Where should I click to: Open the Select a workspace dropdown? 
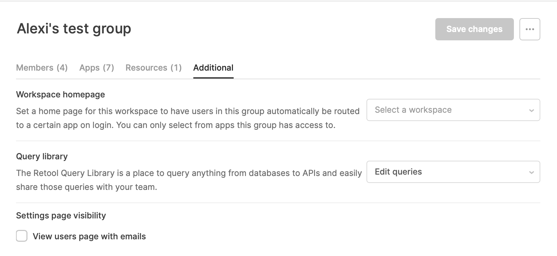453,110
